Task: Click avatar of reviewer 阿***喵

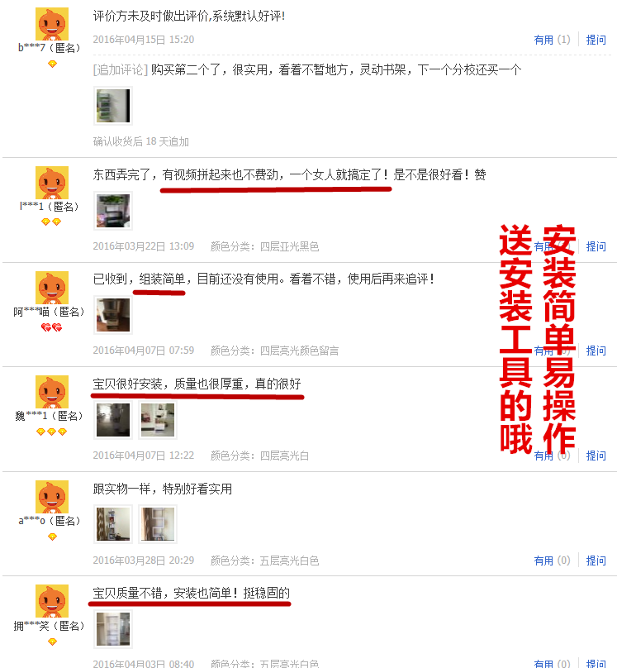Action: pos(52,288)
